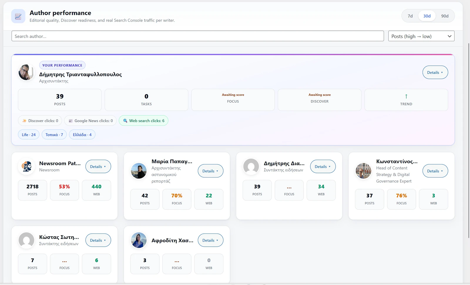Click the 7 Posts stat
Viewport: 470px width, 285px height.
click(x=32, y=264)
